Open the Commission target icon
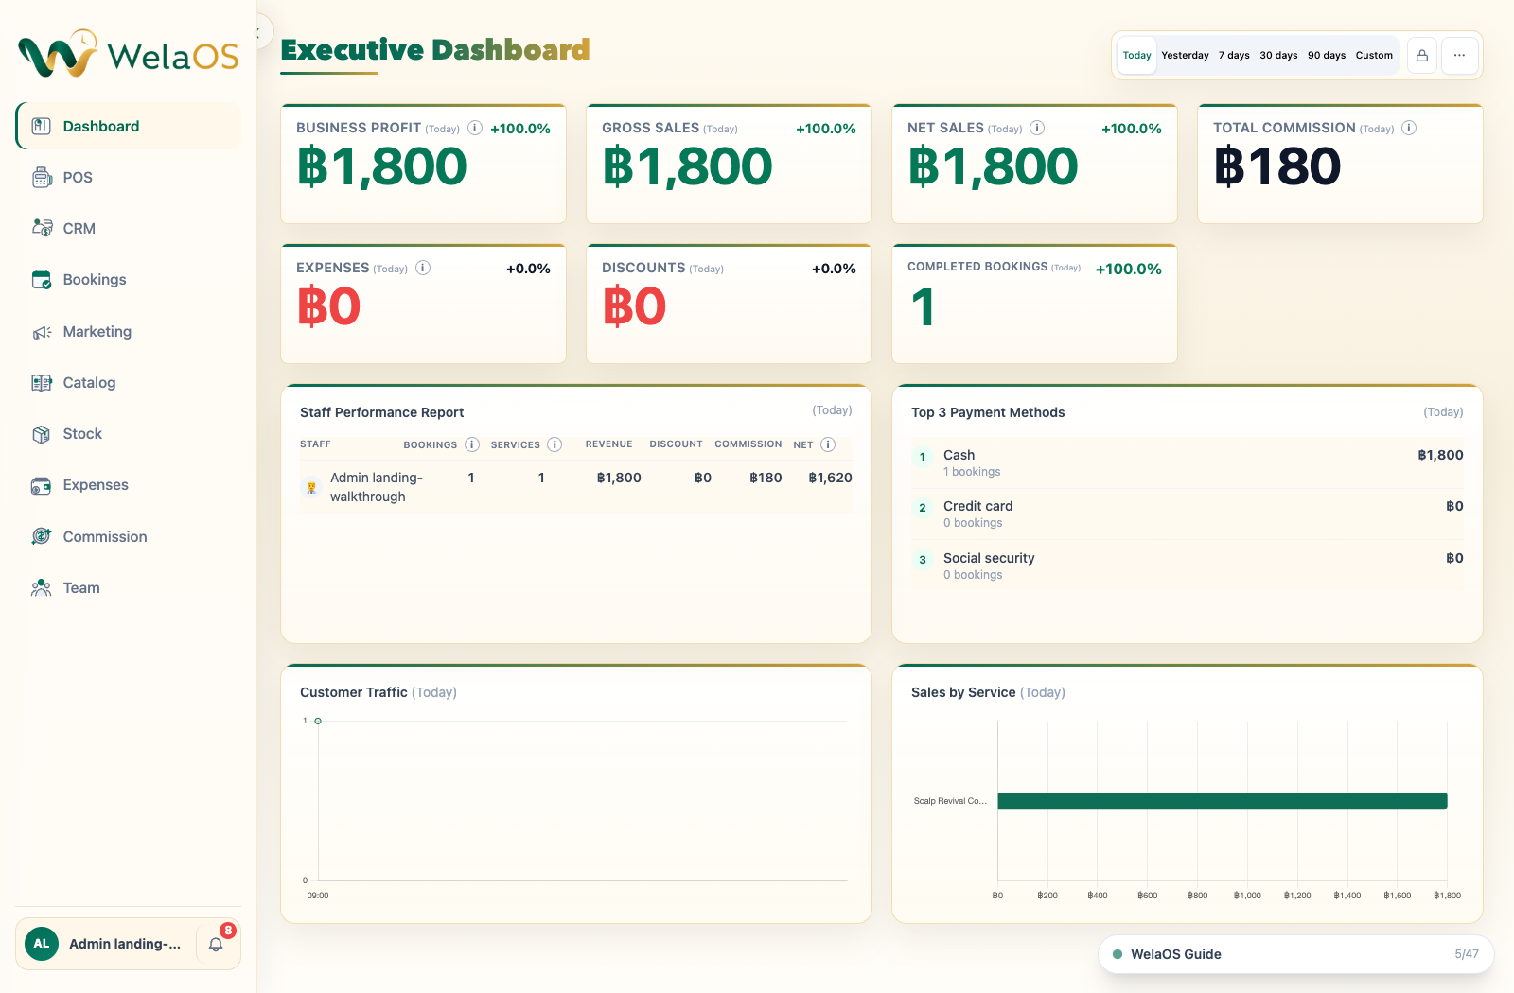Screen dimensions: 1514x993 coord(42,536)
